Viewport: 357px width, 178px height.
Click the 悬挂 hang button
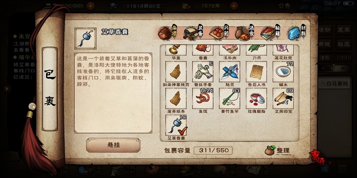[113, 145]
